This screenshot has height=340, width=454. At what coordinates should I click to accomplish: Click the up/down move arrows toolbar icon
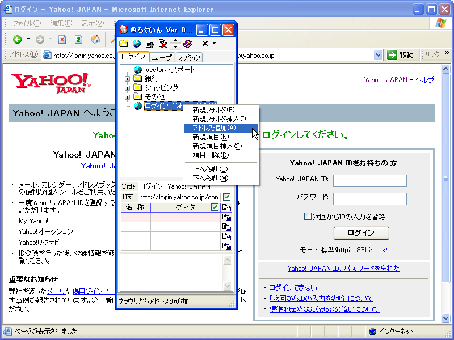[175, 44]
